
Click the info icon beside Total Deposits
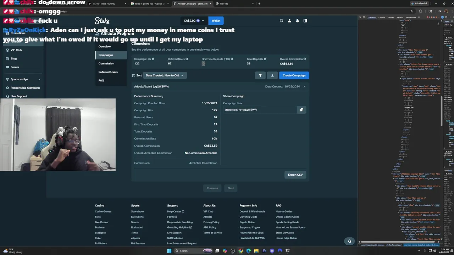coord(265,59)
